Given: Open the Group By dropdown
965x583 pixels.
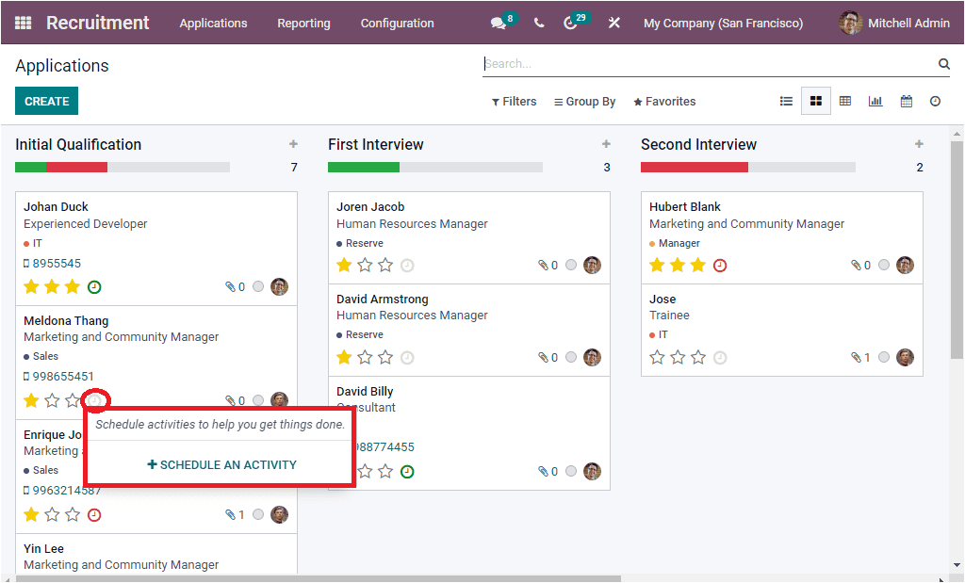Looking at the screenshot, I should click(x=584, y=101).
